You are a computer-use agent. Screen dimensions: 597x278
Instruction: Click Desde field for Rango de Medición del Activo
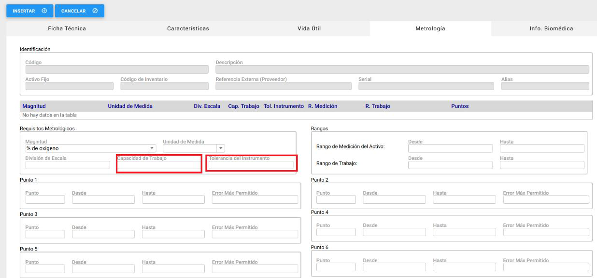tap(450, 148)
